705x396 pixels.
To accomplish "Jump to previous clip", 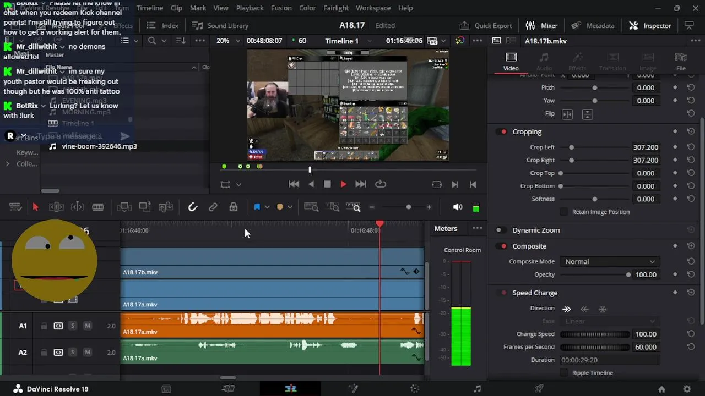I will click(x=294, y=184).
